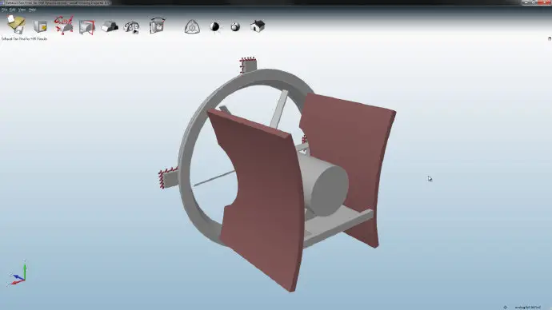Screen dimensions: 552x310
Task: Click the open/save project folder icon
Action: click(x=16, y=25)
